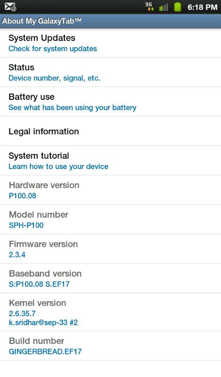Tap the email notification icon
221x377 pixels.
pyautogui.click(x=10, y=7)
